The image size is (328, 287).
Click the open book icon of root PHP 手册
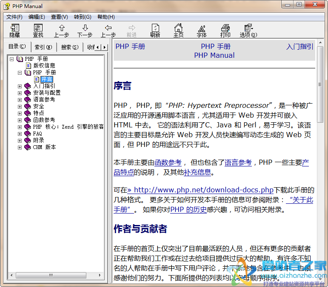click(20, 59)
